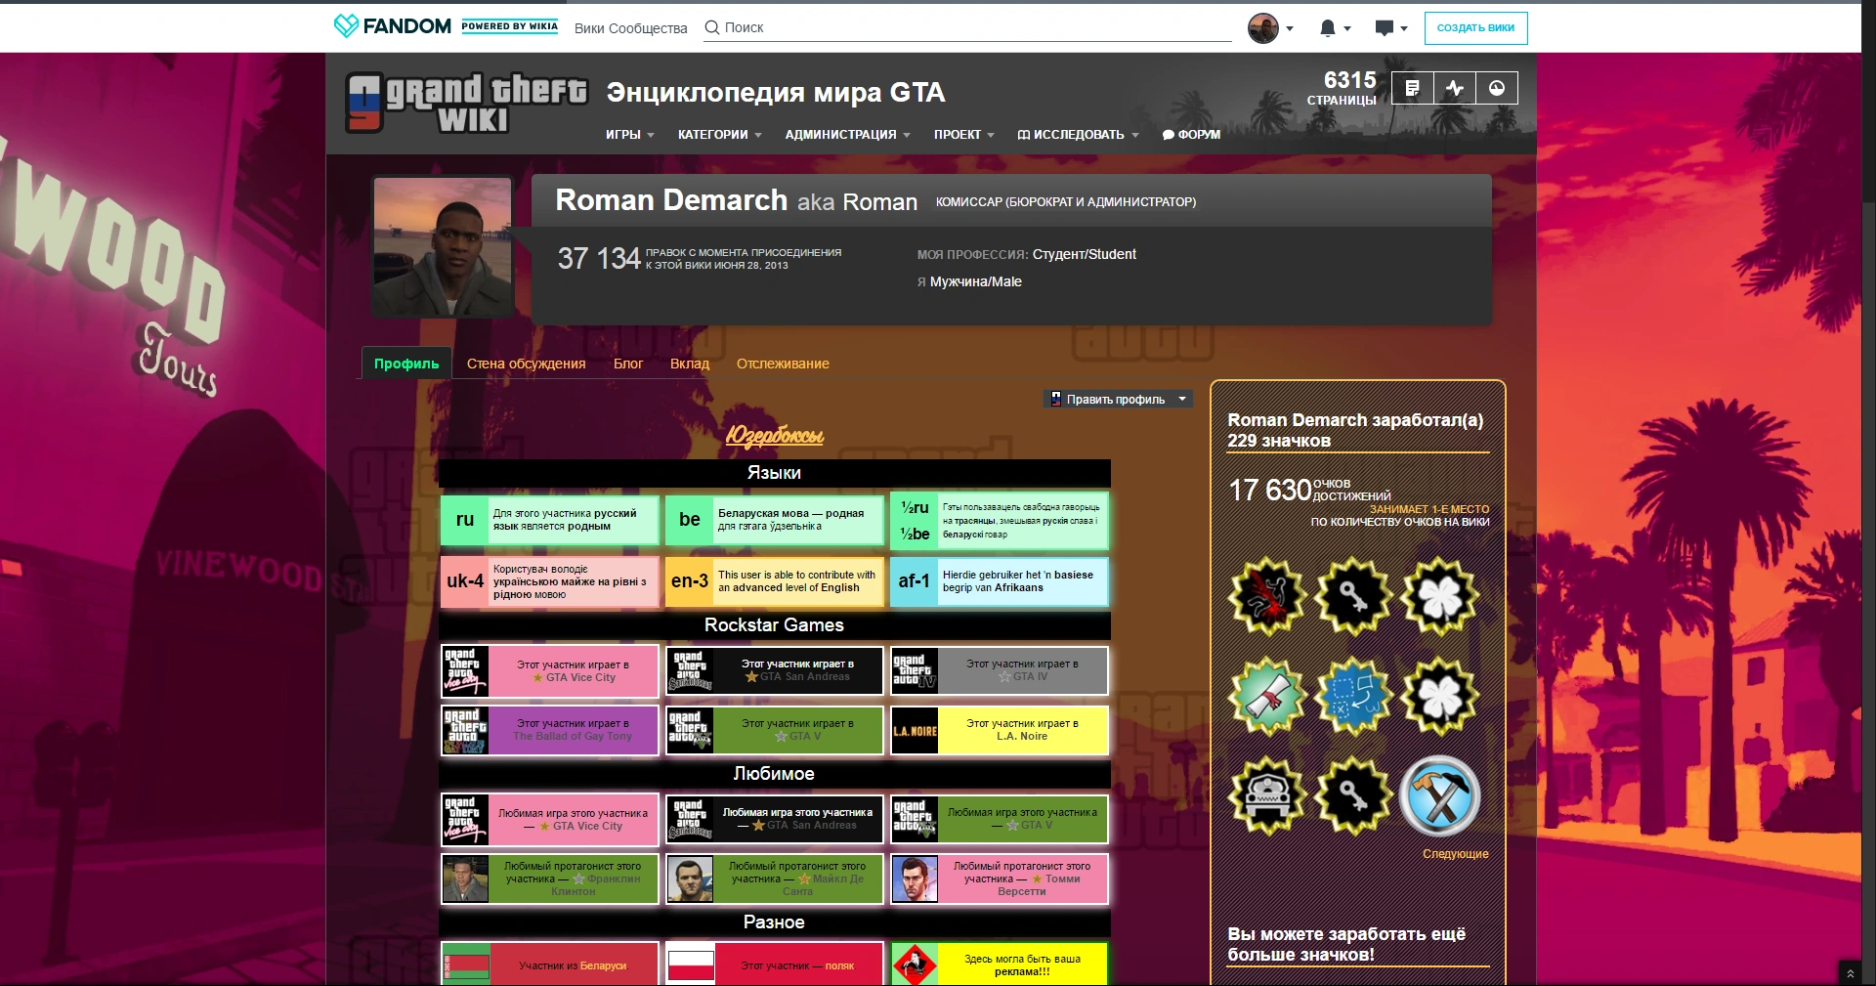
Task: Click the Ballad of Gay Tony logo
Action: 465,730
